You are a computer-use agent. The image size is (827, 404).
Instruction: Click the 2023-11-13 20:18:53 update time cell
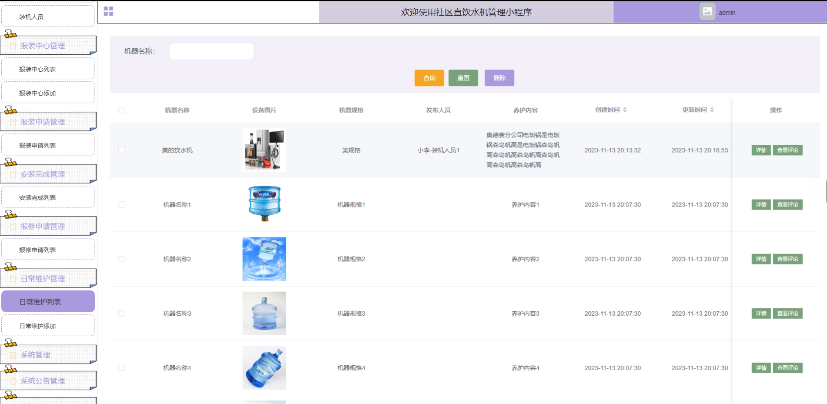[x=700, y=150]
